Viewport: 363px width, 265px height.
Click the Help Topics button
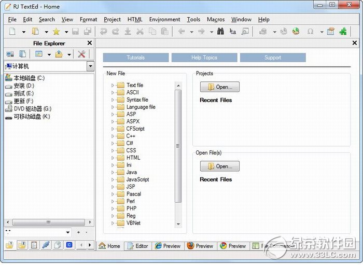[x=204, y=58]
